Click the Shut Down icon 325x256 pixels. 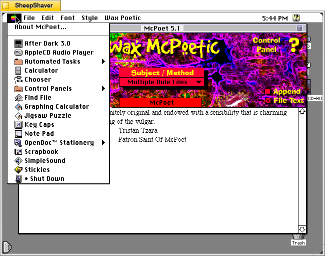(18, 179)
